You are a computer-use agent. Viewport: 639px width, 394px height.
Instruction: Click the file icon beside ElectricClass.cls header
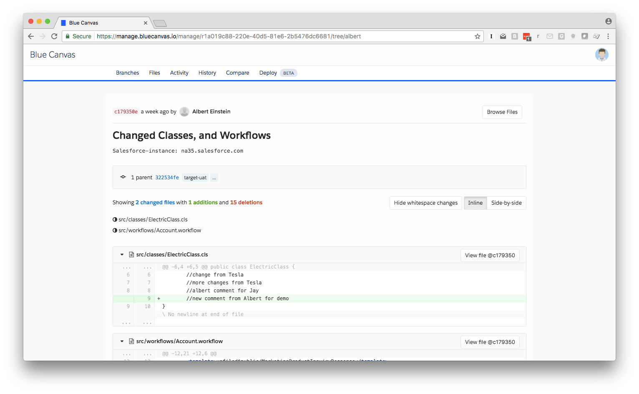pos(131,254)
